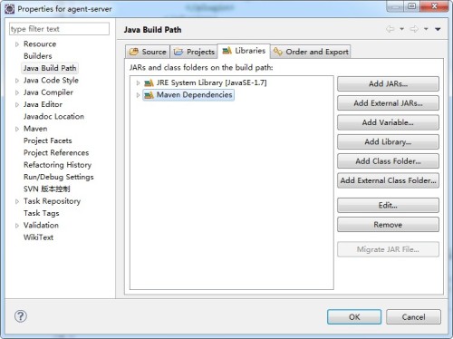
Task: Select the SVN version control entry
Action: tap(47, 189)
